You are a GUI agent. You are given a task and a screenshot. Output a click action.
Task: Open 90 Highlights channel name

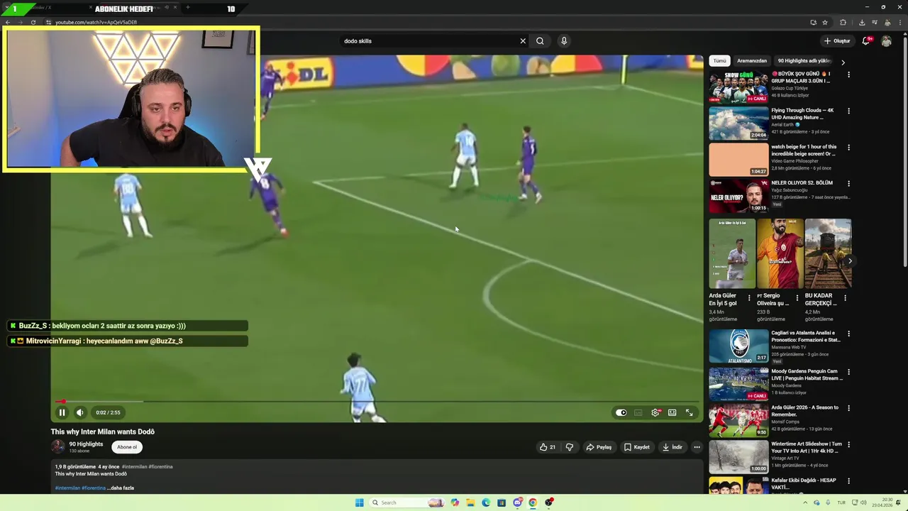(x=86, y=444)
